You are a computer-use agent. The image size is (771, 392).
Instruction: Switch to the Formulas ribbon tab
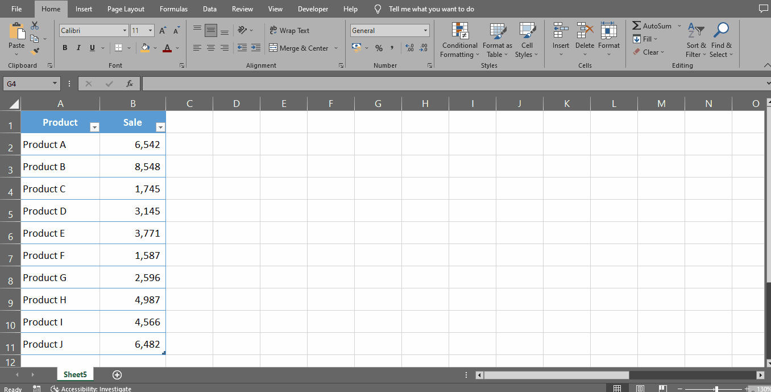pyautogui.click(x=173, y=9)
